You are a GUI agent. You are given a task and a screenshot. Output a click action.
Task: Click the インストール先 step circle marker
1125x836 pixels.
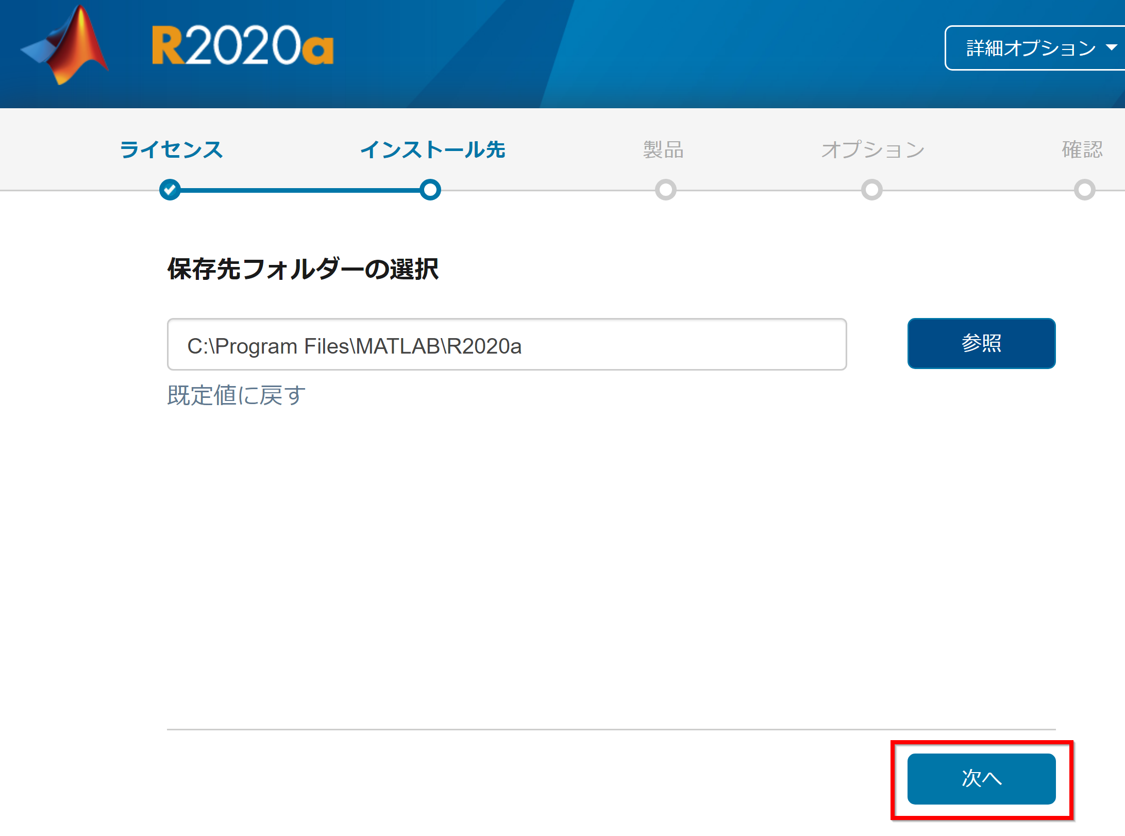point(430,190)
